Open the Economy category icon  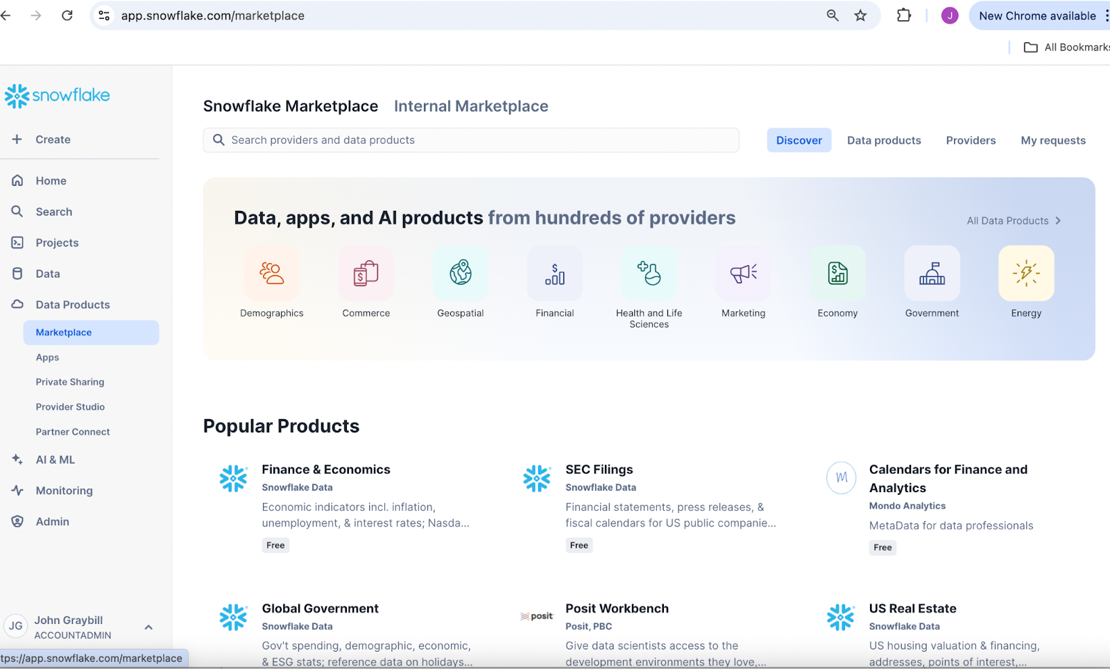pos(838,273)
